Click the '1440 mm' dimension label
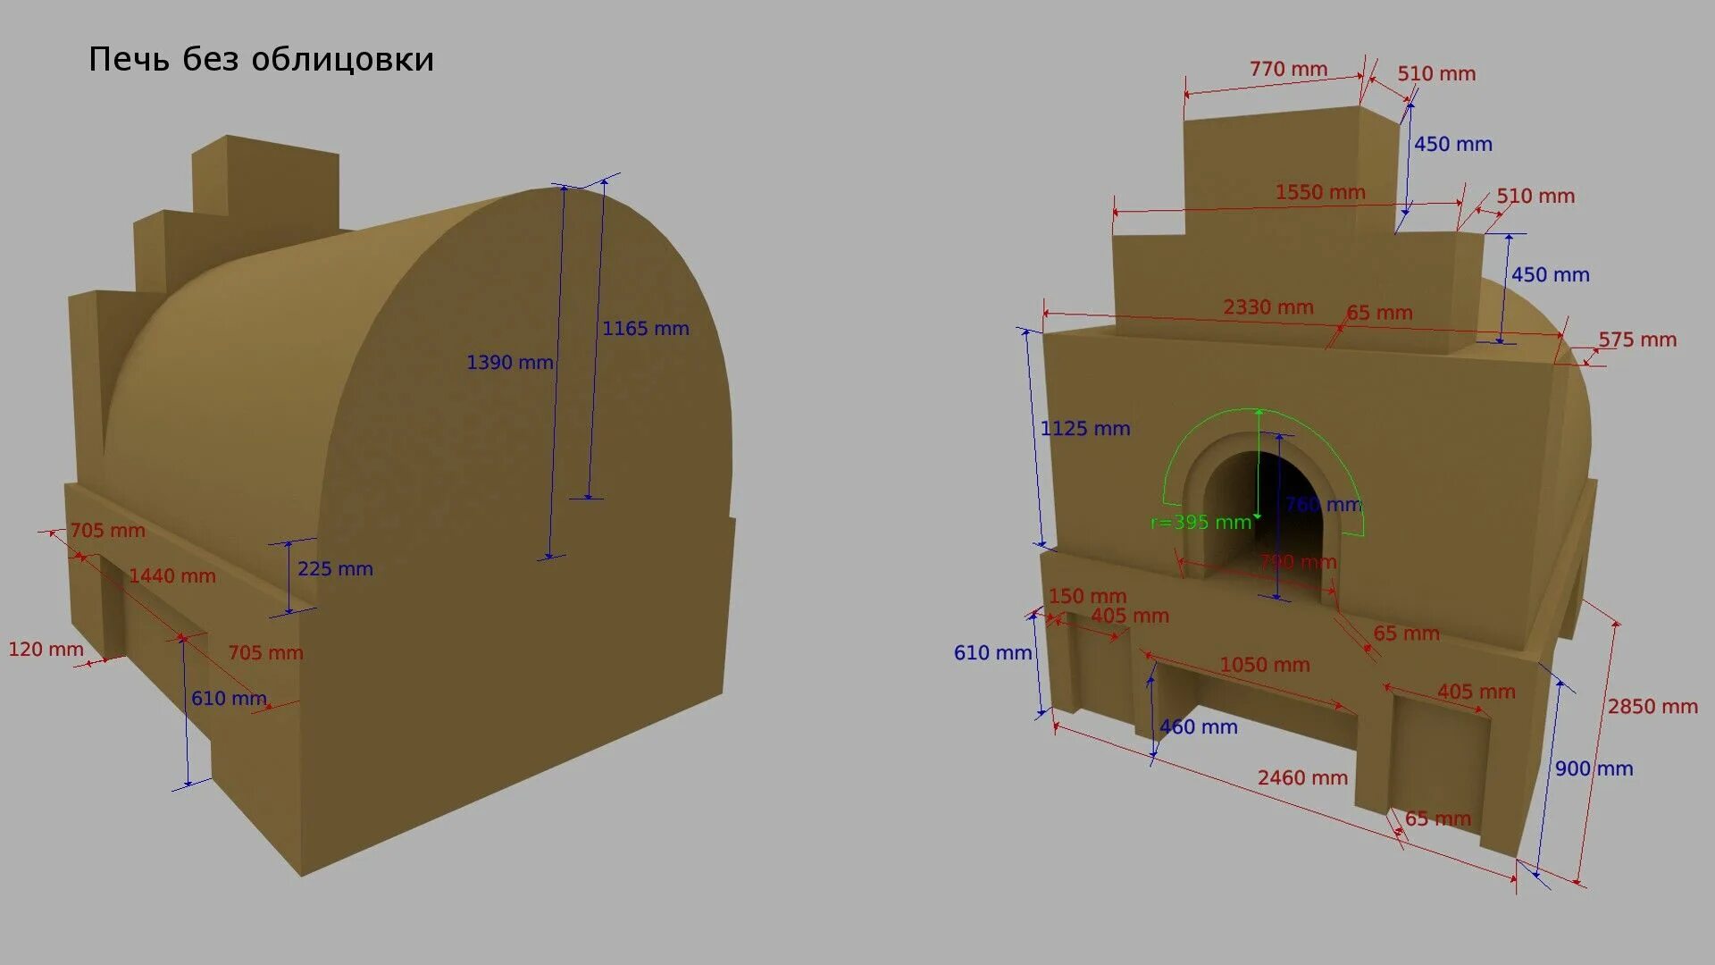 pos(172,575)
